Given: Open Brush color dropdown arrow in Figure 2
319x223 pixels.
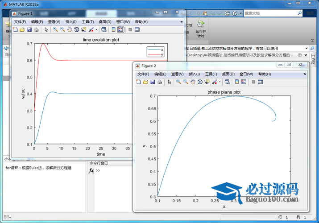Looking at the screenshot, I should coord(220,82).
